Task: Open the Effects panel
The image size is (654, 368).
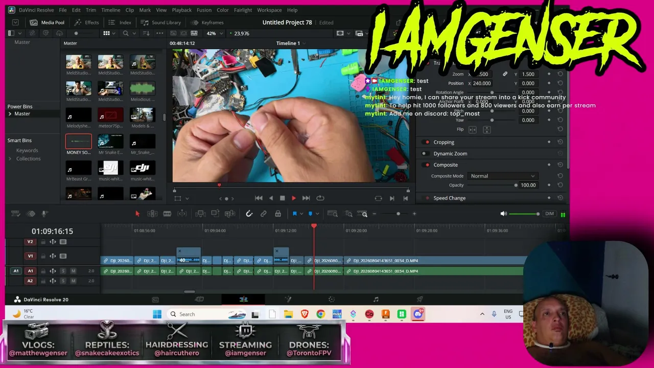Action: point(86,22)
